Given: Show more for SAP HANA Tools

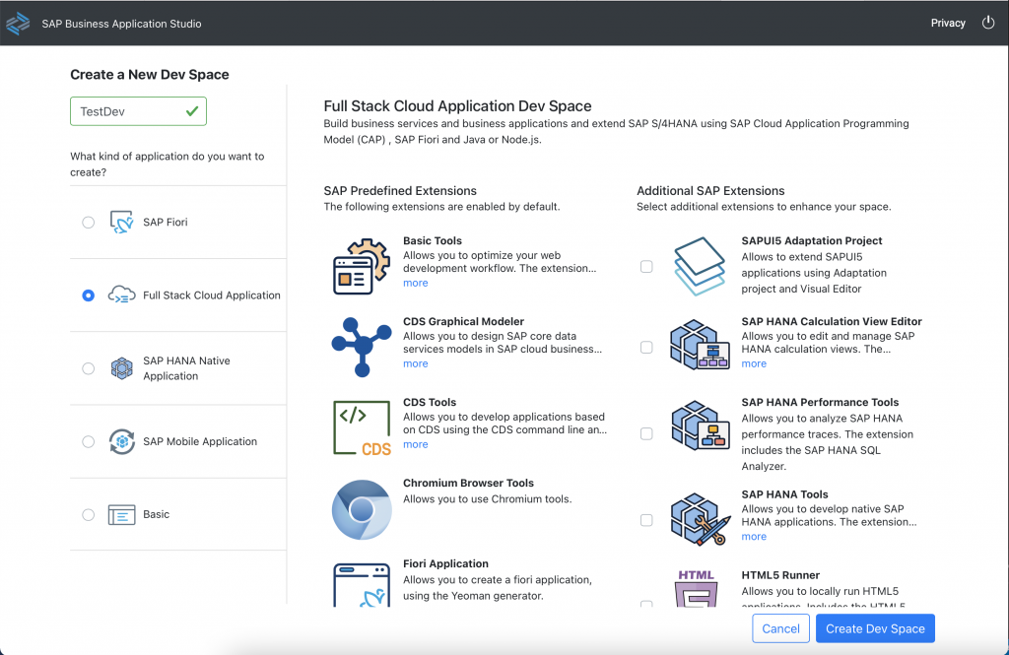Looking at the screenshot, I should click(x=754, y=537).
